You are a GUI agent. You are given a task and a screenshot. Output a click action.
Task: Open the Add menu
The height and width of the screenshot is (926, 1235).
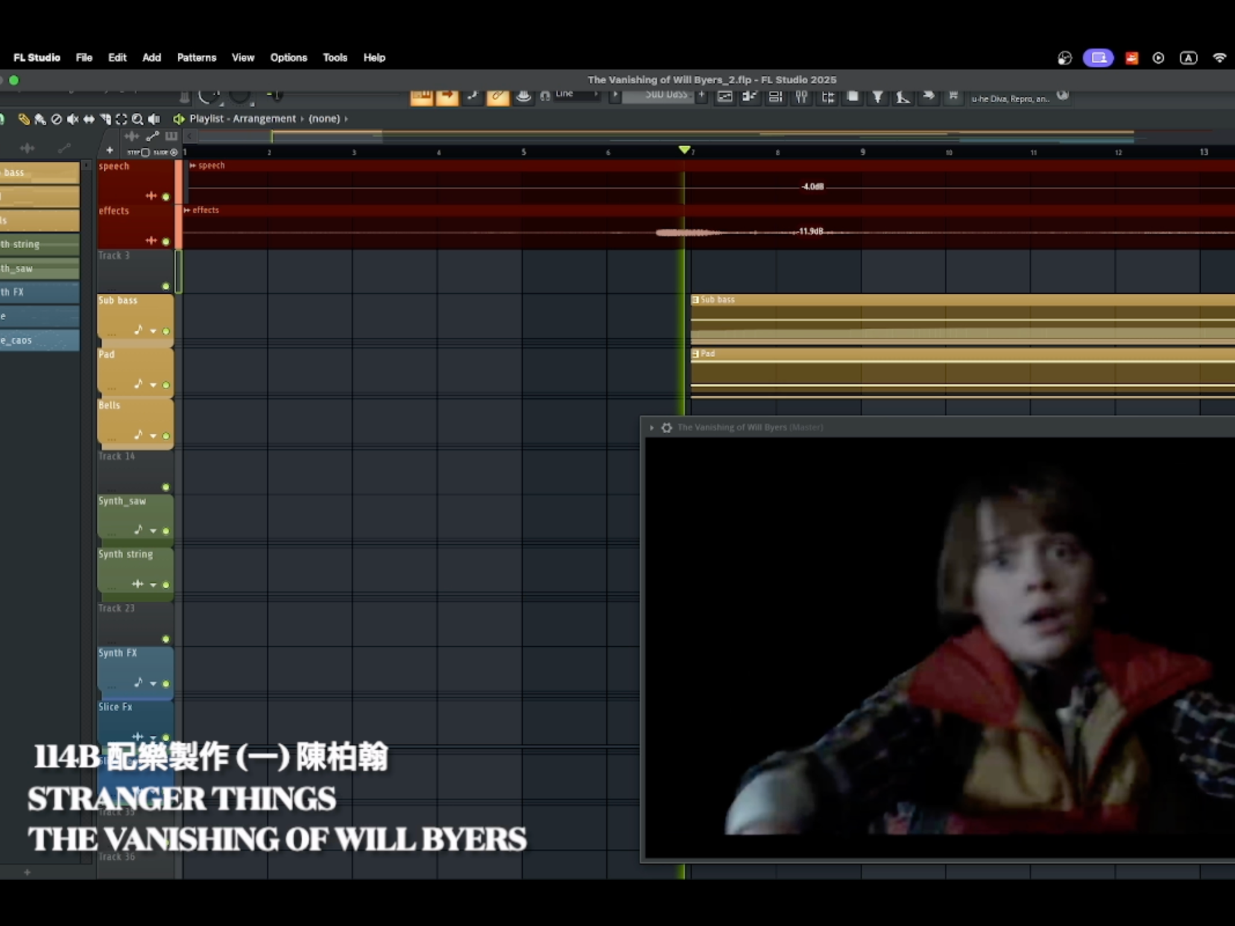click(x=151, y=58)
